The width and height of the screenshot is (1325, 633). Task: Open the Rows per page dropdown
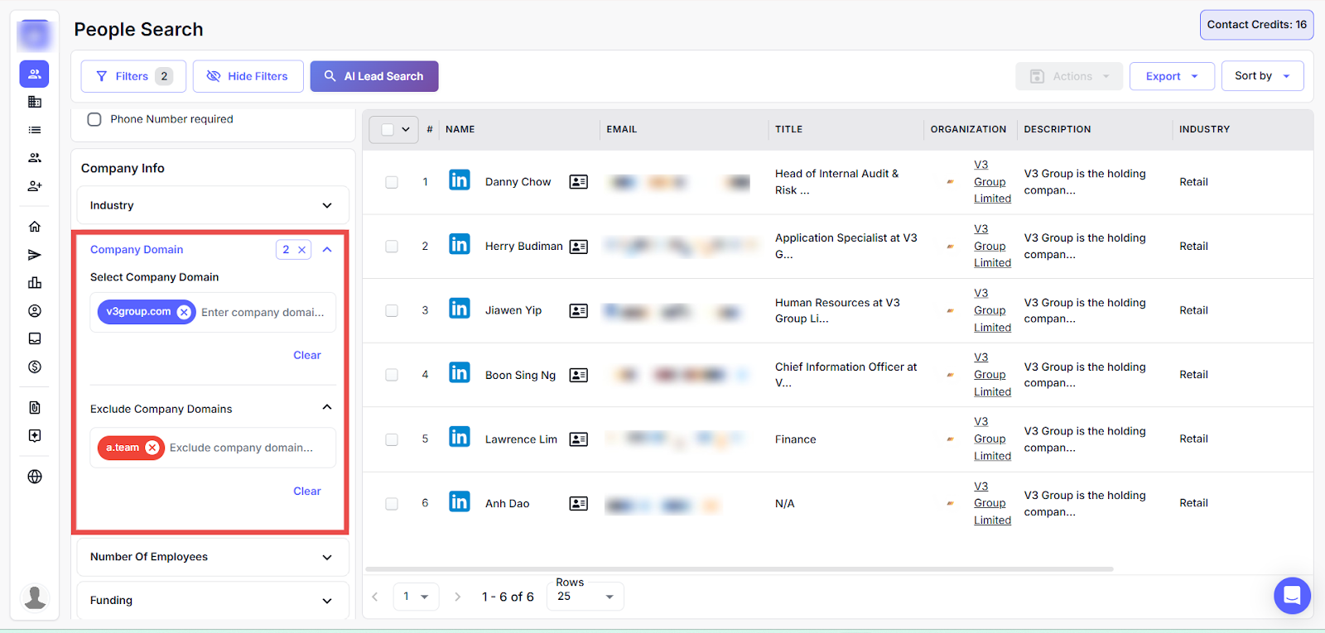click(x=585, y=597)
